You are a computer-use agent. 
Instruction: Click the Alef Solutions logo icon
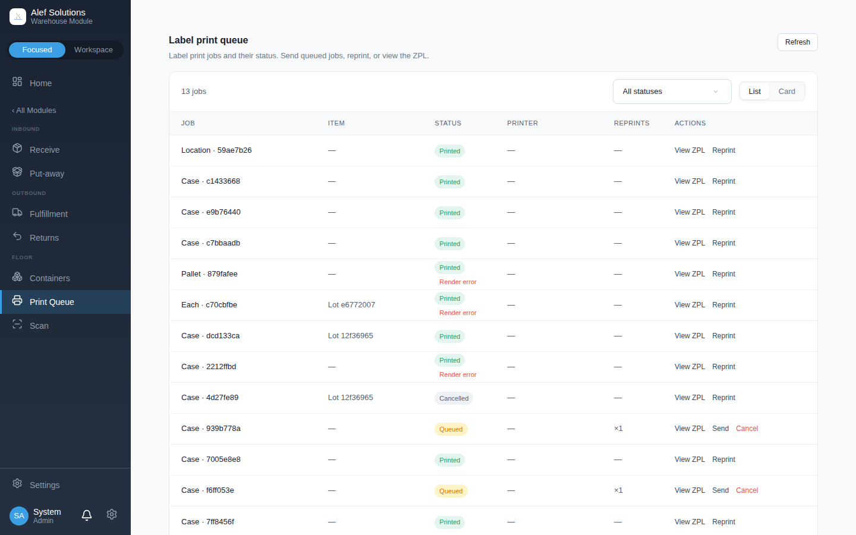(x=18, y=17)
